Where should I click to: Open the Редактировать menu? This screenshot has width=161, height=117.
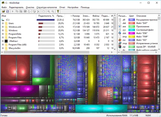click(x=16, y=7)
